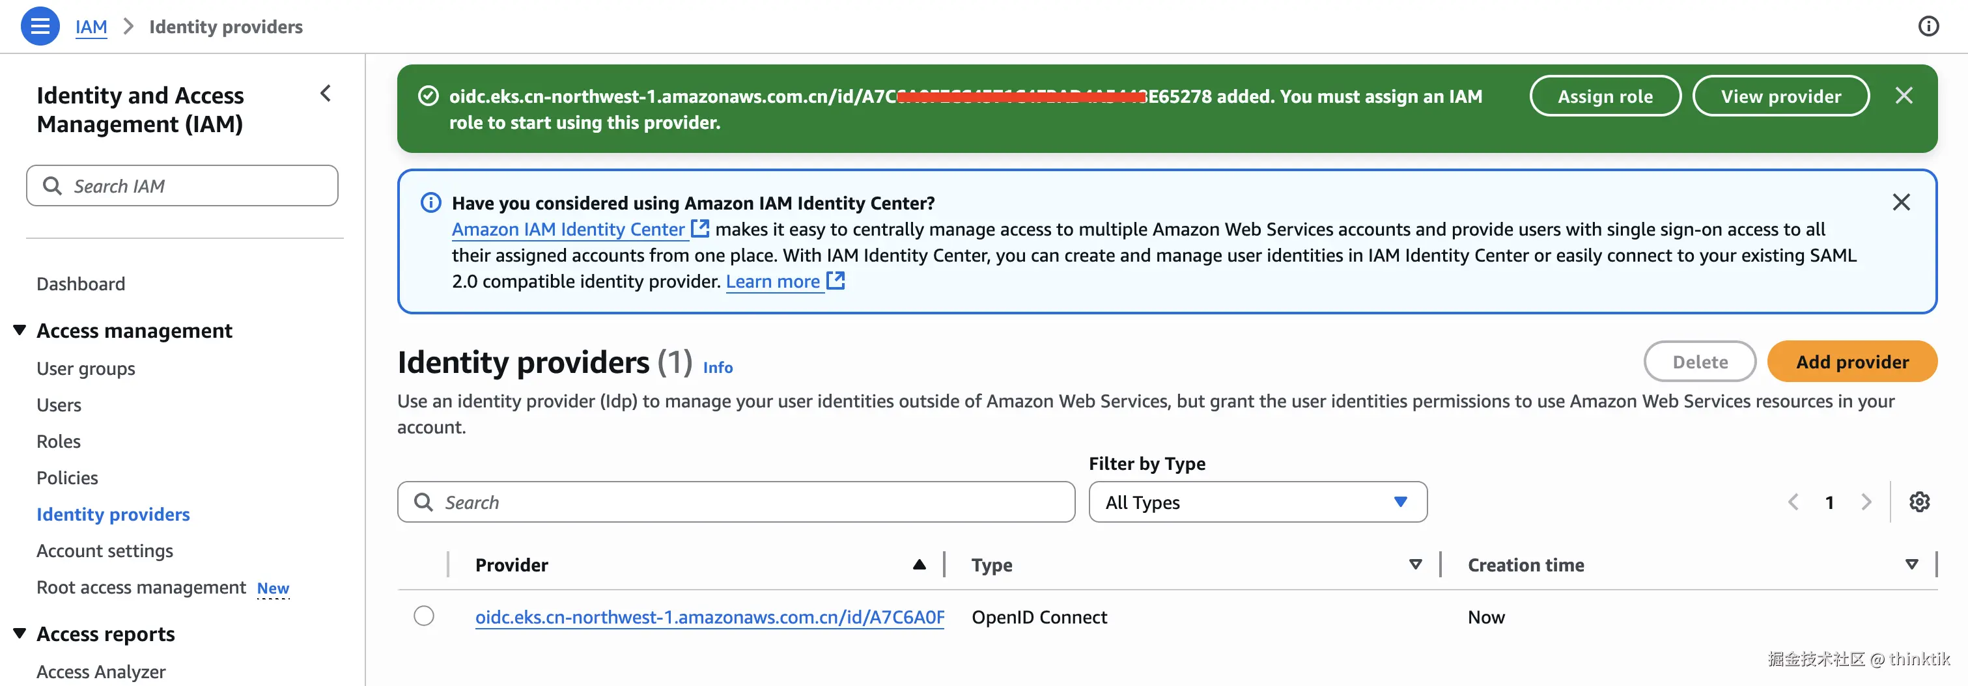Focus the identity providers Search field
Image resolution: width=1968 pixels, height=686 pixels.
(x=736, y=502)
